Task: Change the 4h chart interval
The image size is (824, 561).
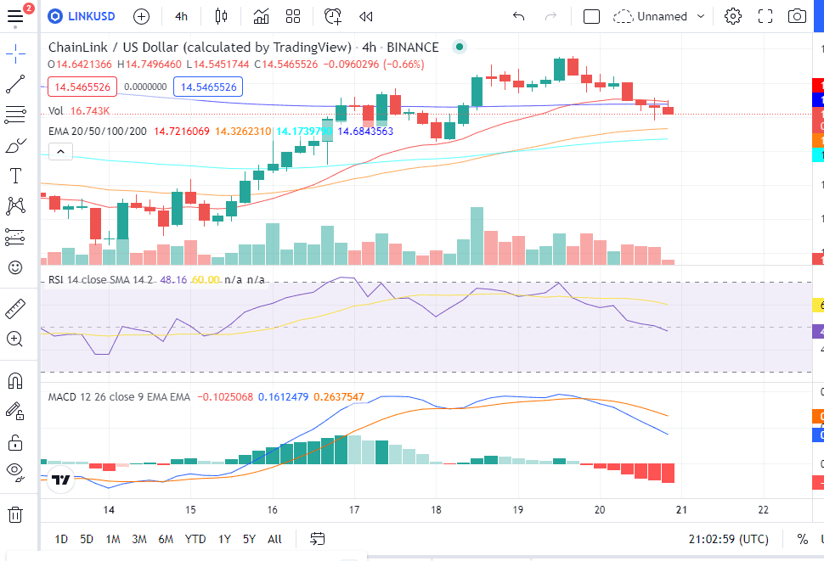Action: tap(181, 17)
